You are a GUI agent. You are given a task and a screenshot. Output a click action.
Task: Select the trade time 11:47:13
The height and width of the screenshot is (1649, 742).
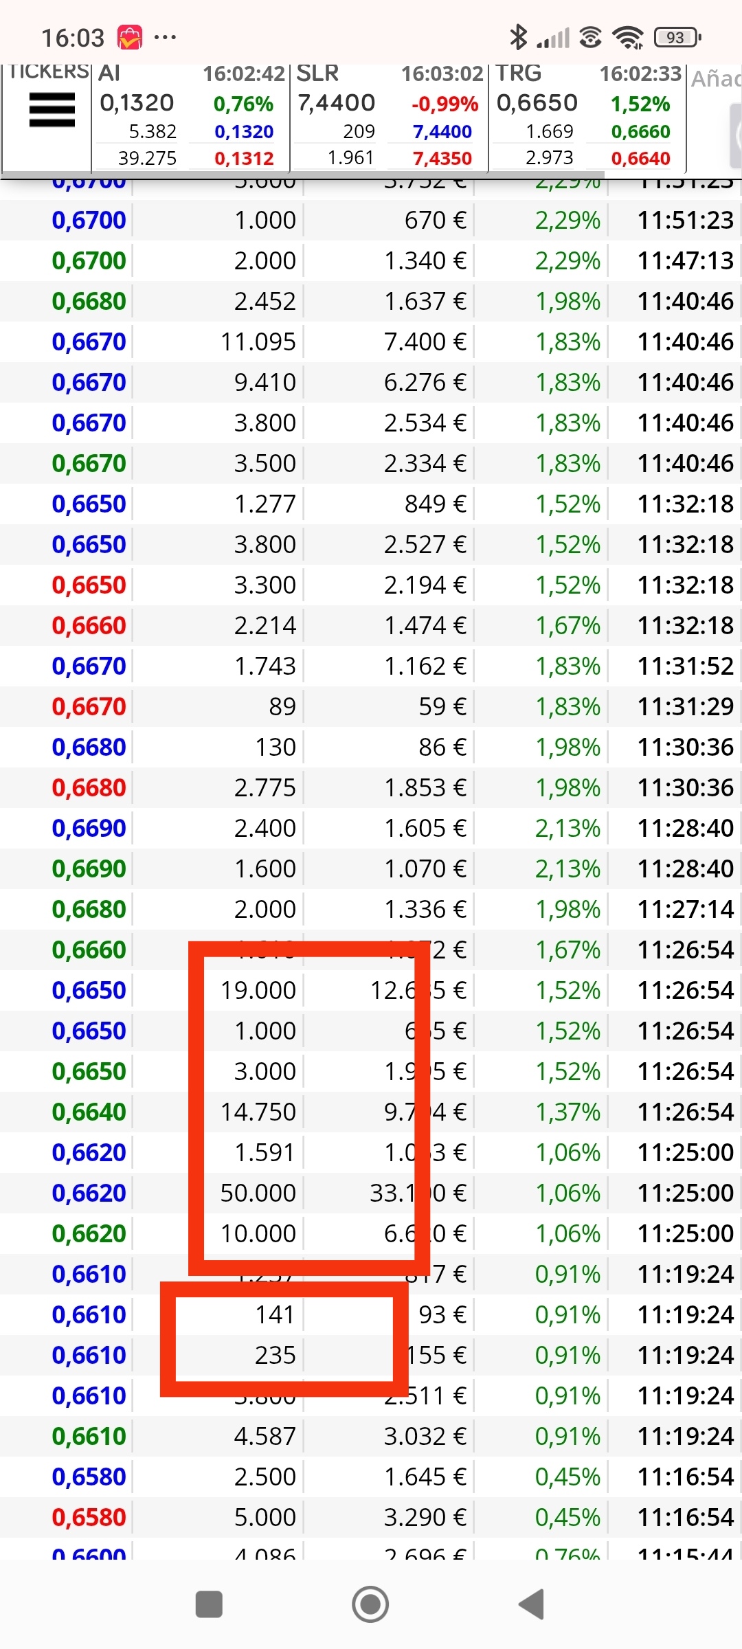(686, 261)
